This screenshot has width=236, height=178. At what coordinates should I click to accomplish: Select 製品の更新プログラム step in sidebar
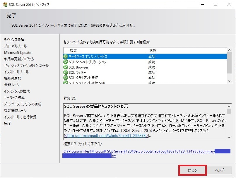pos(19,59)
